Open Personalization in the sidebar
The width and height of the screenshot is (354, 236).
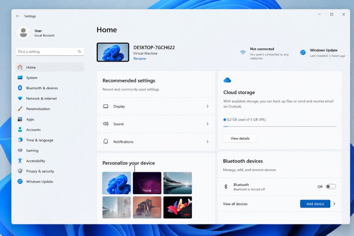tap(50, 109)
